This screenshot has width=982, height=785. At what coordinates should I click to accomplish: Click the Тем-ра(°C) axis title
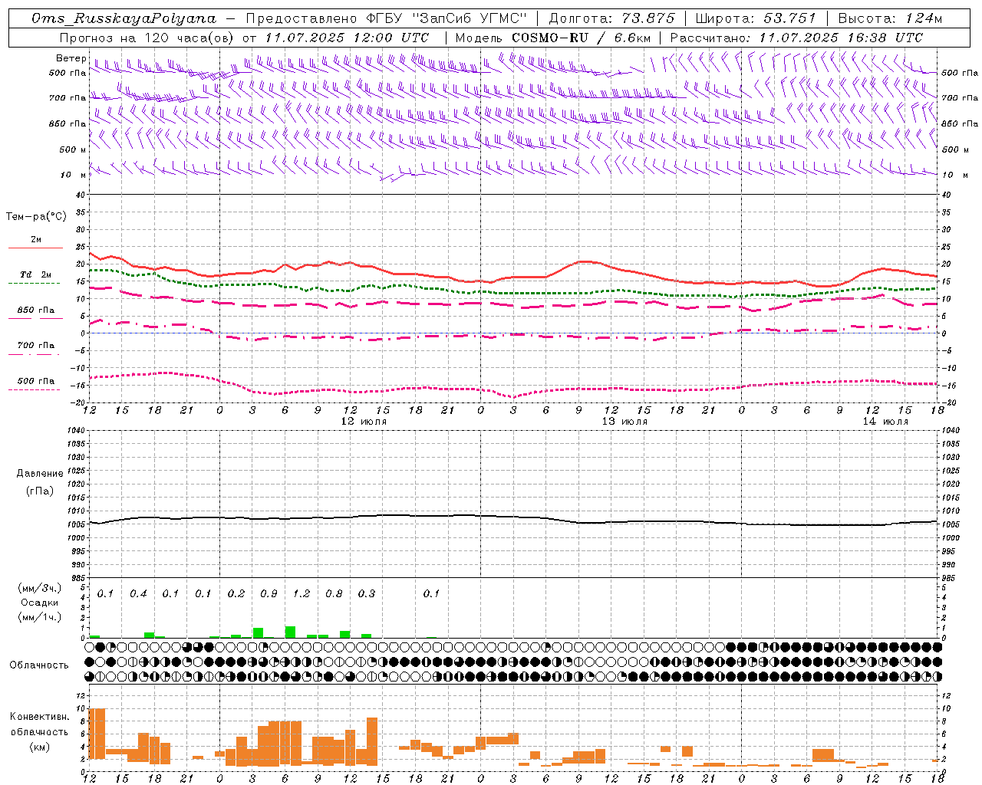36,217
